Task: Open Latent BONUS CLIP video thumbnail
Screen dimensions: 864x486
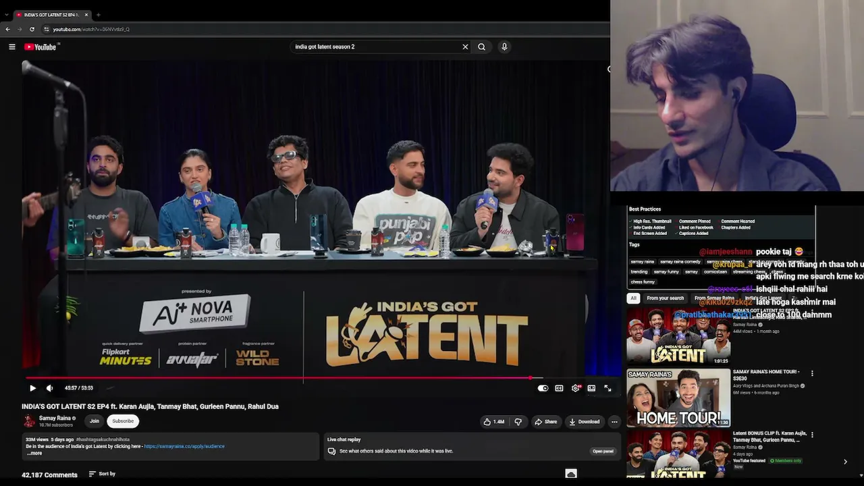Action: [678, 454]
